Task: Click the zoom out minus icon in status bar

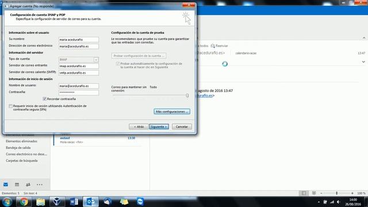Action: (x=321, y=193)
